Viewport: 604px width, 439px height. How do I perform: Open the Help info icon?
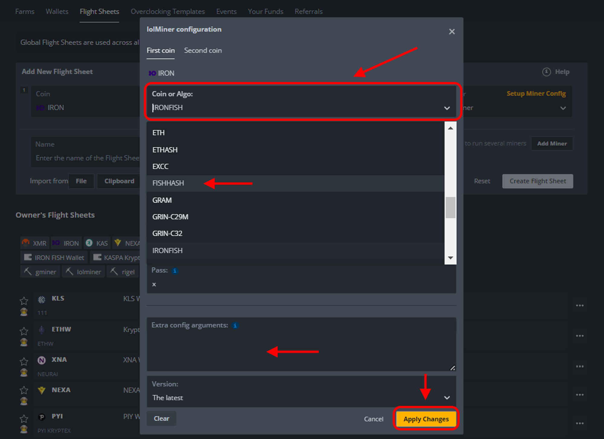coord(546,72)
